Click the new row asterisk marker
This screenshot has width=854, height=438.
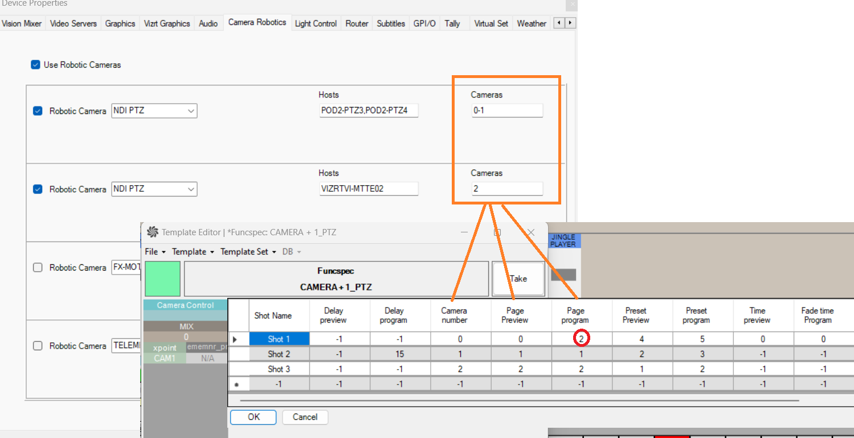[236, 384]
